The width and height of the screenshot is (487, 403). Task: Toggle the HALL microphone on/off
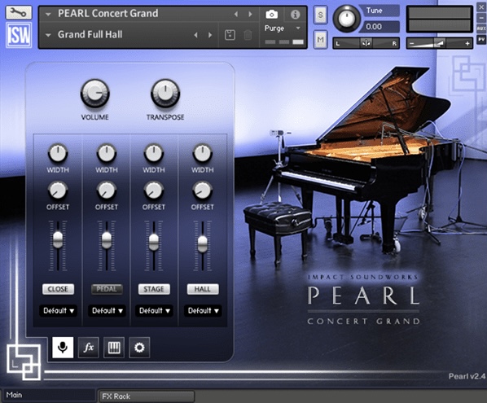(x=203, y=289)
